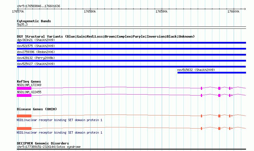Click the 176600k ruler tick label
The image size is (254, 151).
click(x=233, y=11)
